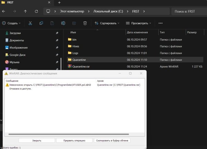Click the Copy icon in Explorer toolbar
The height and width of the screenshot is (149, 207).
pyautogui.click(x=41, y=23)
